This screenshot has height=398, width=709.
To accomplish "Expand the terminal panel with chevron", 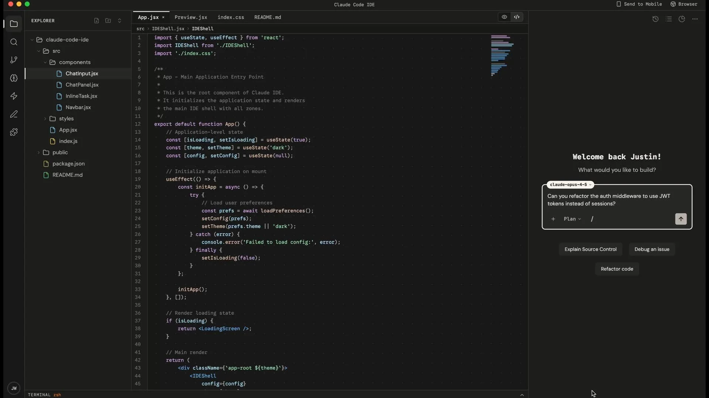I will (522, 395).
